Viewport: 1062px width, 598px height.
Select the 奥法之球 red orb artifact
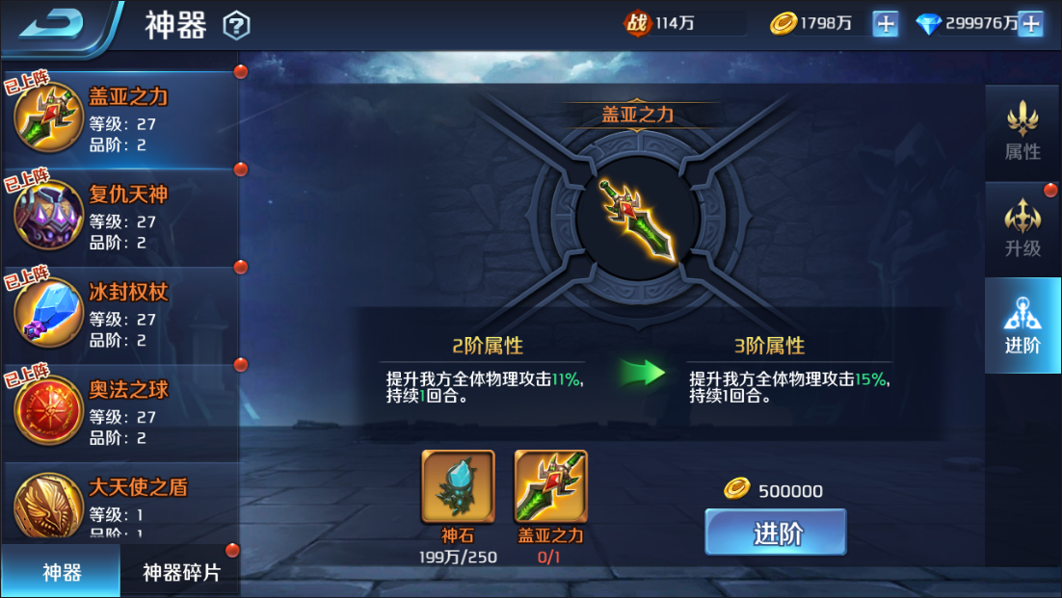pos(121,412)
